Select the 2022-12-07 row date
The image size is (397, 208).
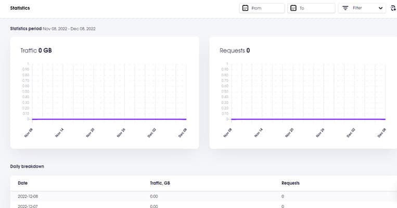tap(29, 206)
